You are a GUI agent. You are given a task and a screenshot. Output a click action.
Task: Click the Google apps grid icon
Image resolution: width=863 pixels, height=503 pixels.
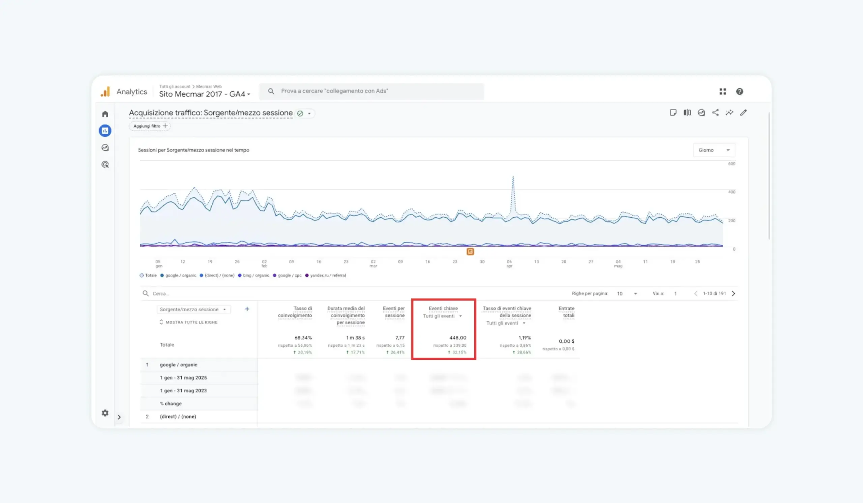coord(722,91)
